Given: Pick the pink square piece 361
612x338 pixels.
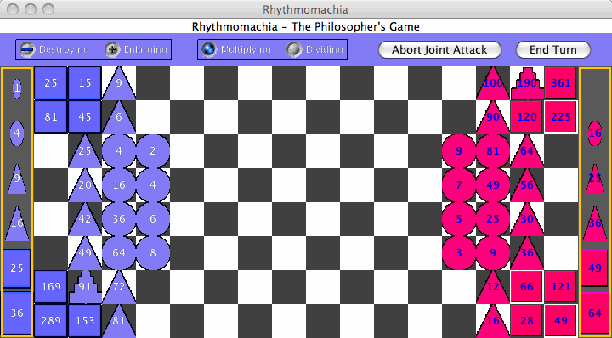Looking at the screenshot, I should pos(561,83).
